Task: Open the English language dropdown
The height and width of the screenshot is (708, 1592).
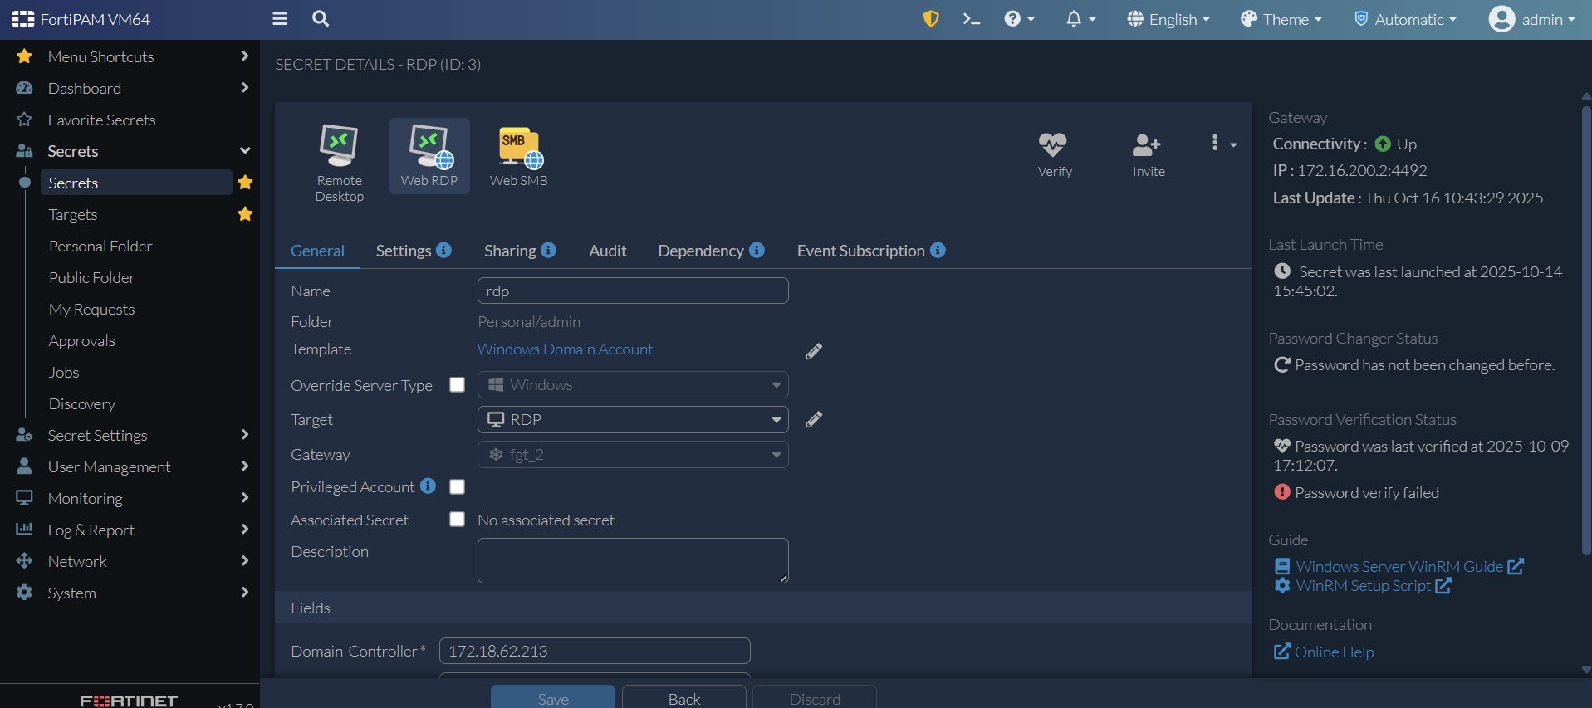Action: (x=1168, y=19)
